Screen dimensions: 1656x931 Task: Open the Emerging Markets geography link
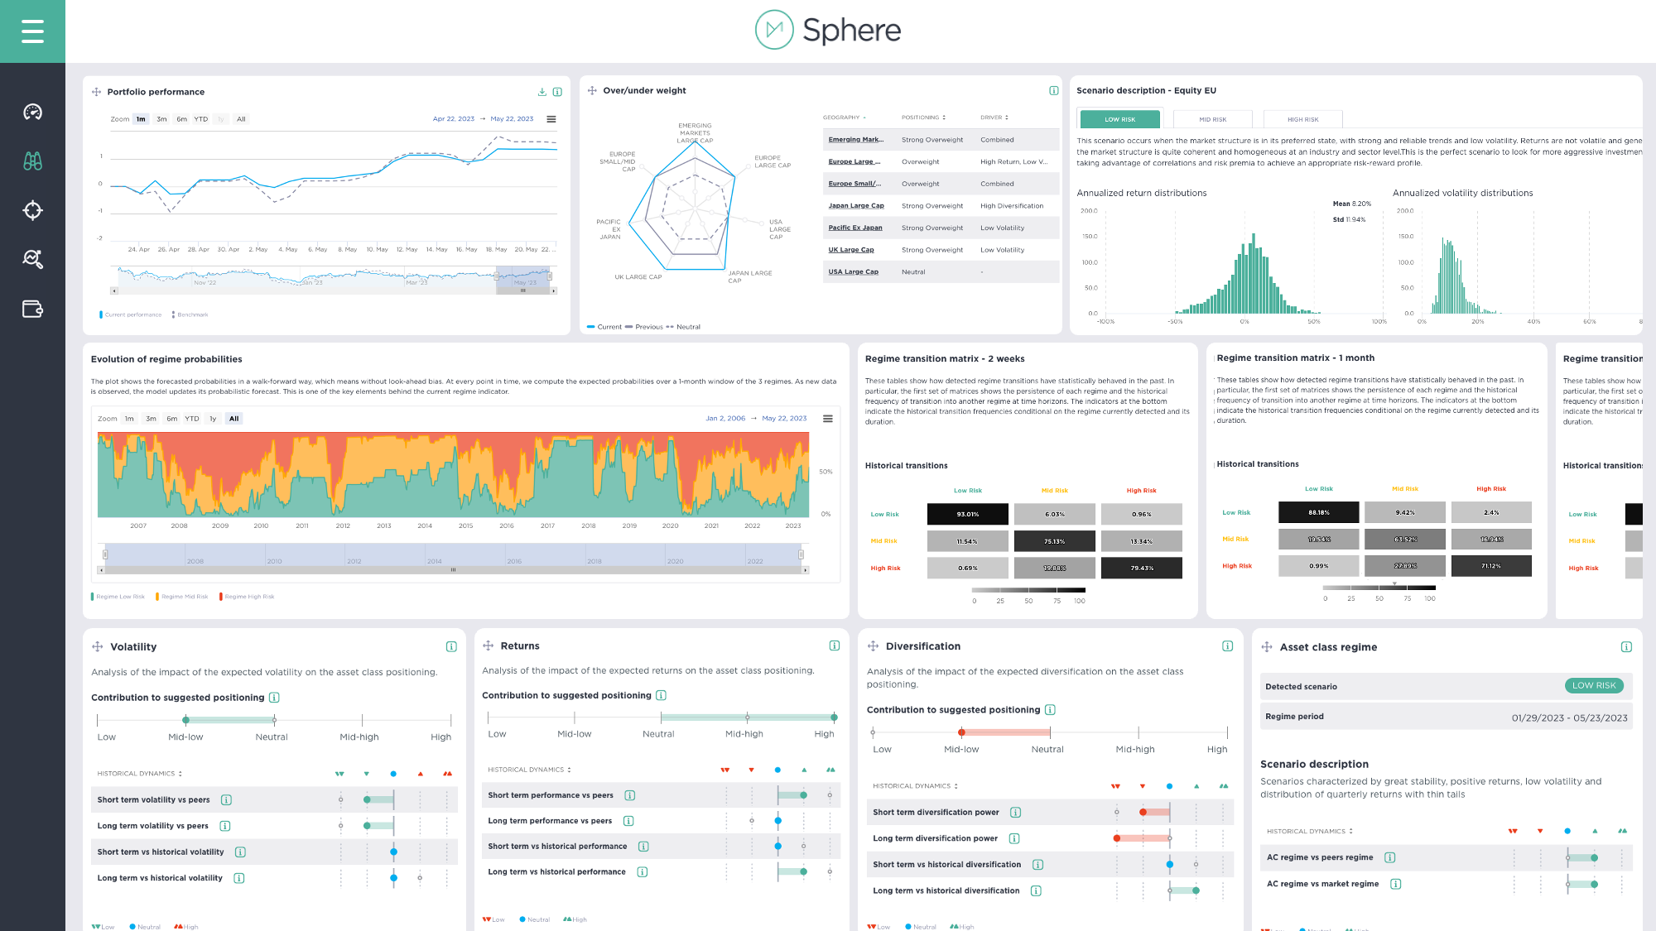coord(855,140)
